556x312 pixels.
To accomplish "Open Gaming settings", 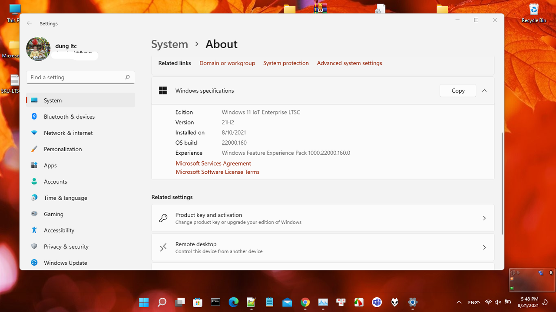I will point(81,214).
